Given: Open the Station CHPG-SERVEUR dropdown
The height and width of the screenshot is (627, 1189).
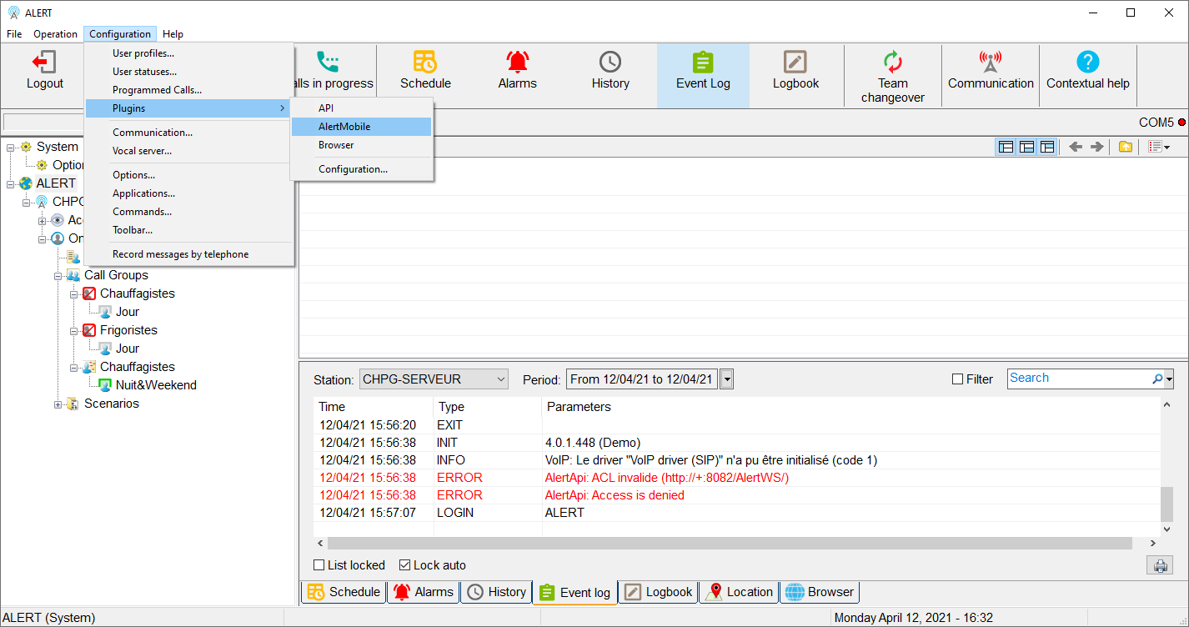Looking at the screenshot, I should (x=434, y=379).
